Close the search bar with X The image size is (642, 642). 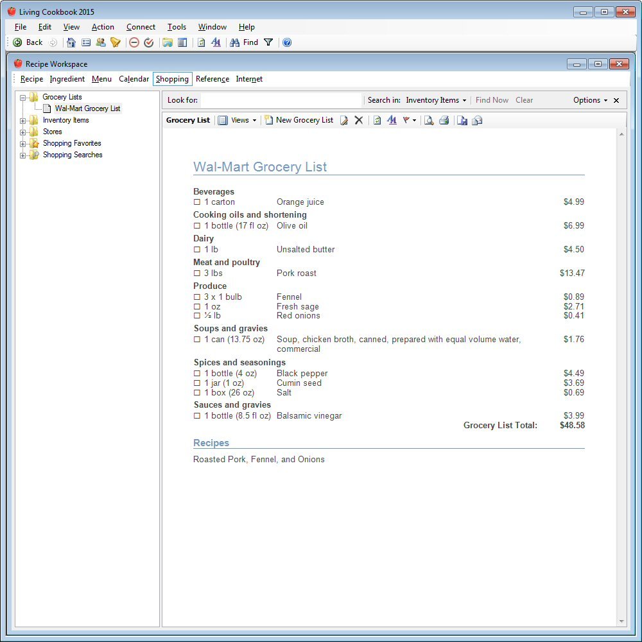pos(616,100)
